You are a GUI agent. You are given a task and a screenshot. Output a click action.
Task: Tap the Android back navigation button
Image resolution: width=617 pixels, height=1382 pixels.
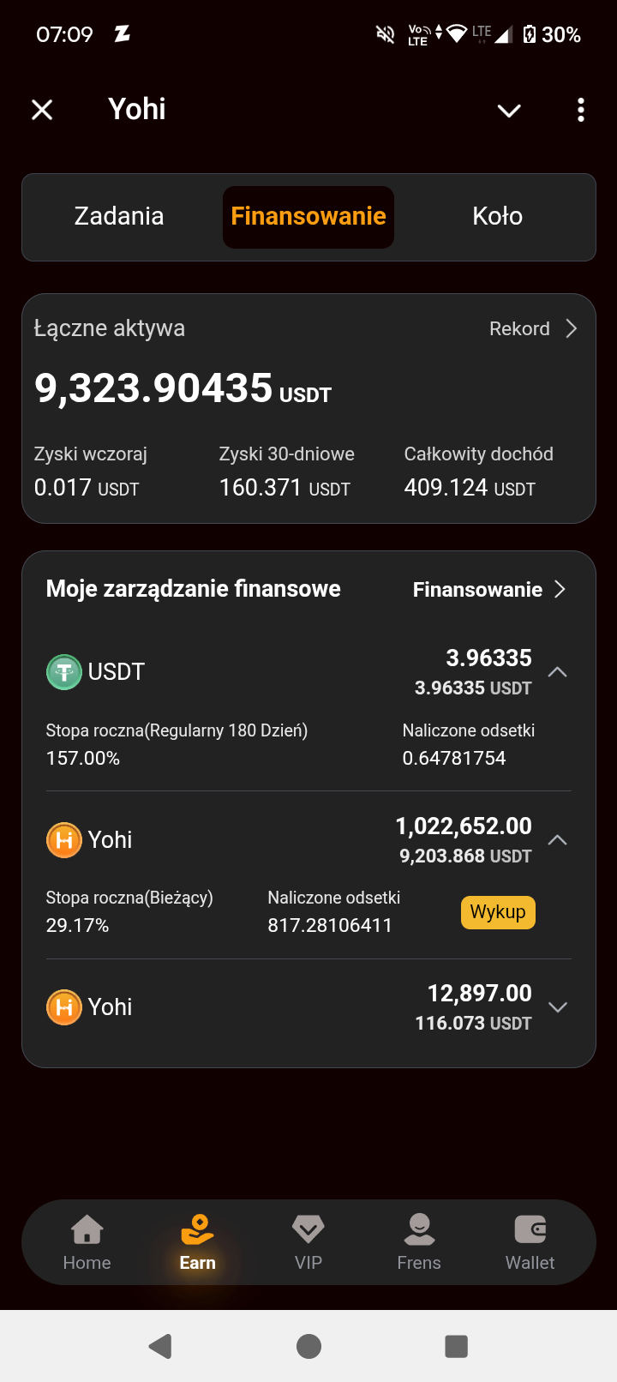pos(160,1346)
